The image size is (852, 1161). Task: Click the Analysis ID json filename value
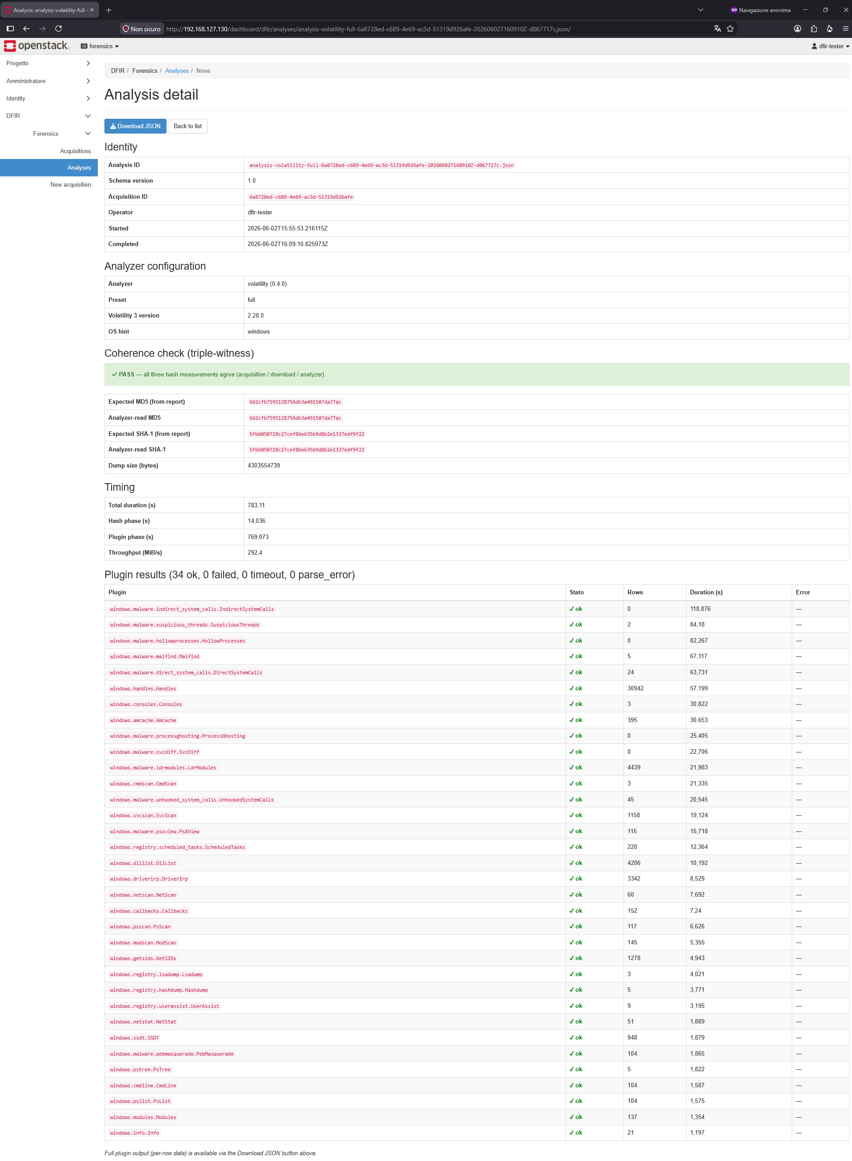point(381,165)
